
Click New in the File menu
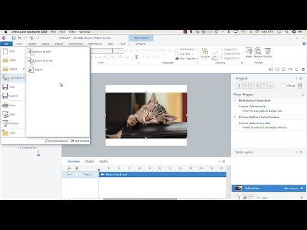coord(13,51)
